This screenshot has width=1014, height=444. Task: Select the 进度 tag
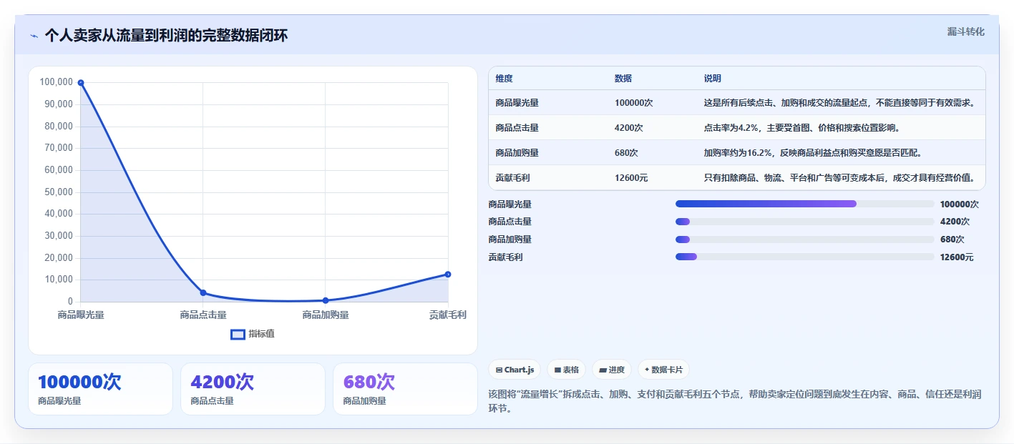point(612,370)
